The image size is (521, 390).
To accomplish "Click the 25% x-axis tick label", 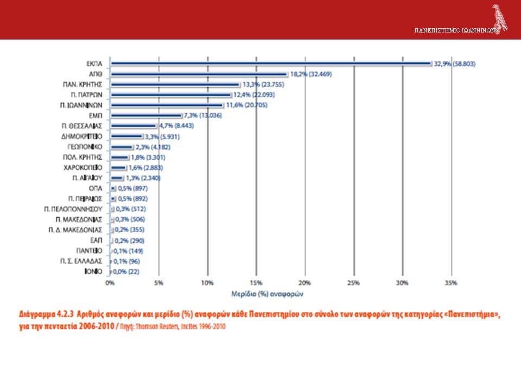I will [353, 283].
